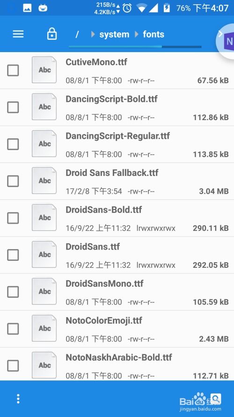Open the hamburger navigation menu
Viewport: 234px width, 417px height.
(x=18, y=34)
